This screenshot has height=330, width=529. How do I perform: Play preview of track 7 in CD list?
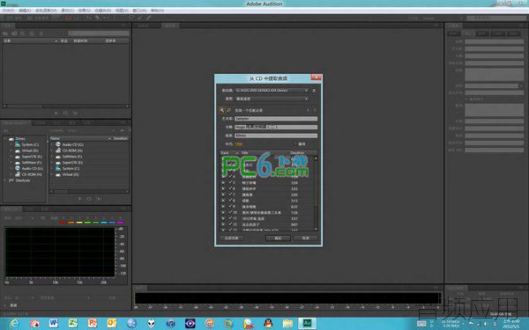(223, 194)
